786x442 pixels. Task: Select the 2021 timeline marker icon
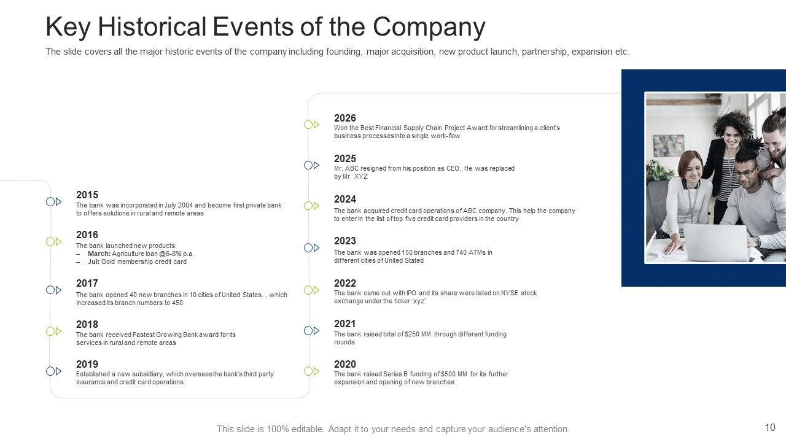(312, 331)
